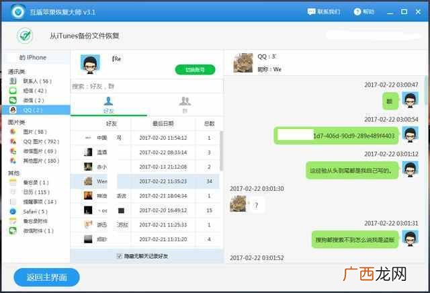Click the app logo in title bar
This screenshot has width=430, height=293.
18,12
